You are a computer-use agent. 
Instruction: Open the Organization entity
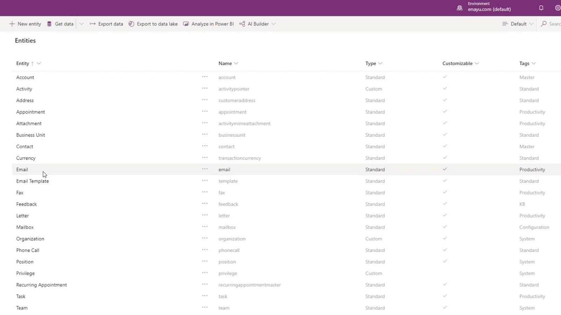pos(30,239)
